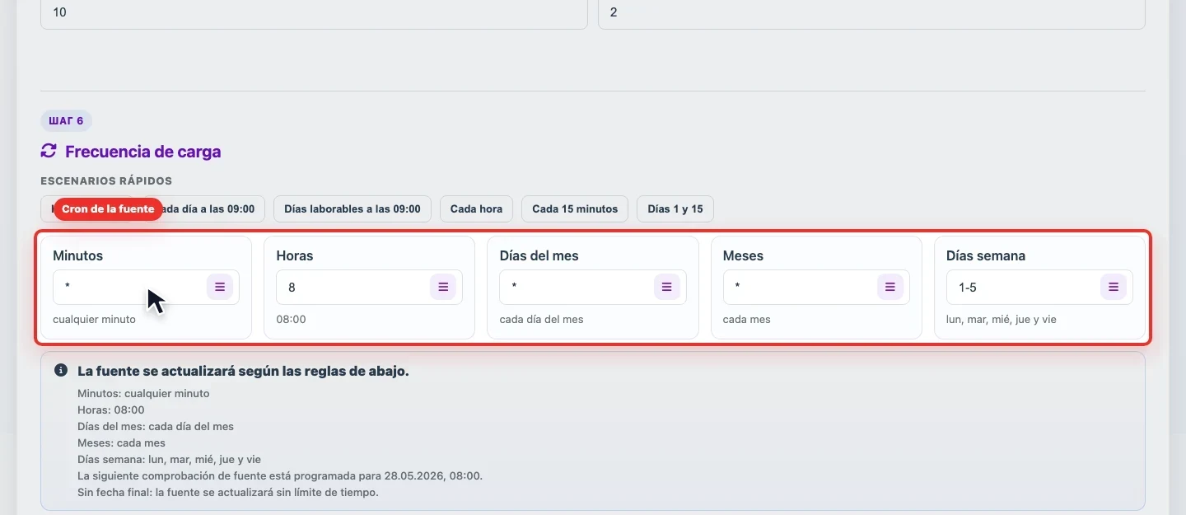Click the '08:00' hint under Horas

(291, 319)
